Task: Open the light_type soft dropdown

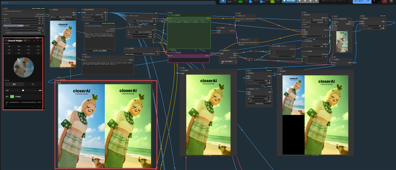Action: click(24, 23)
